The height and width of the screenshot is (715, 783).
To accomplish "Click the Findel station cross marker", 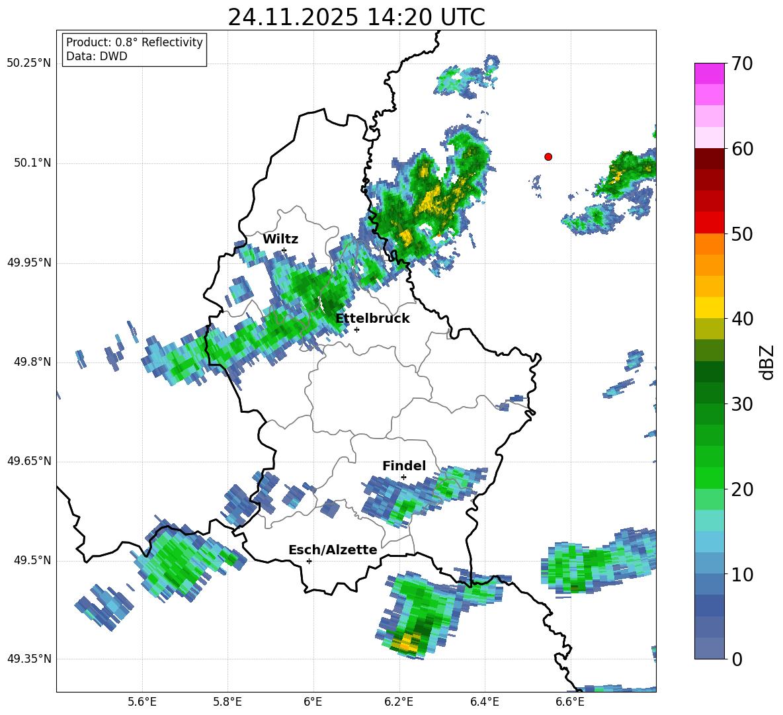I will click(x=403, y=478).
